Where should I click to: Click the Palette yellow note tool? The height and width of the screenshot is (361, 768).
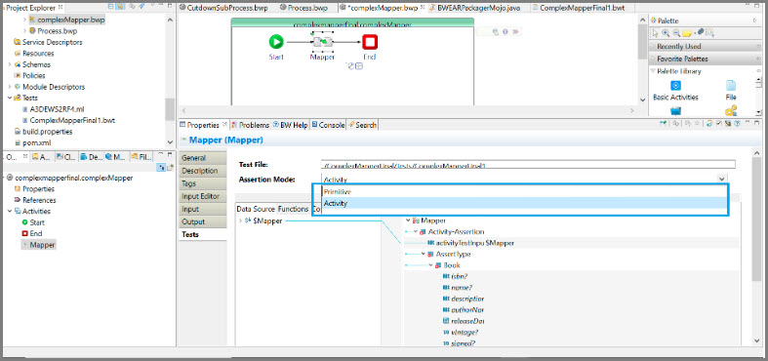(687, 33)
